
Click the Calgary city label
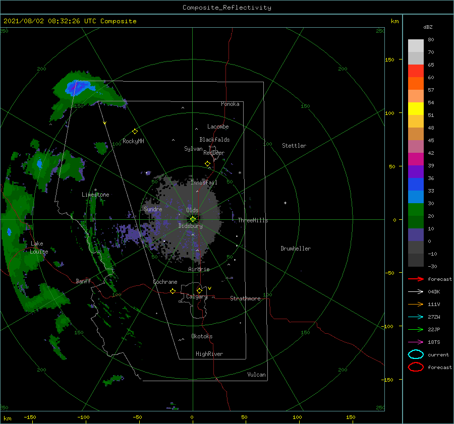click(x=197, y=296)
